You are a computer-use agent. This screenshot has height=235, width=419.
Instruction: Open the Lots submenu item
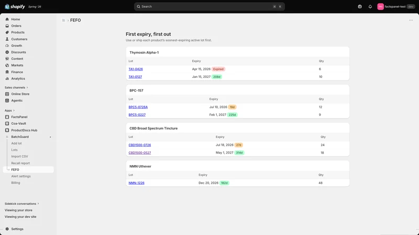(14, 150)
